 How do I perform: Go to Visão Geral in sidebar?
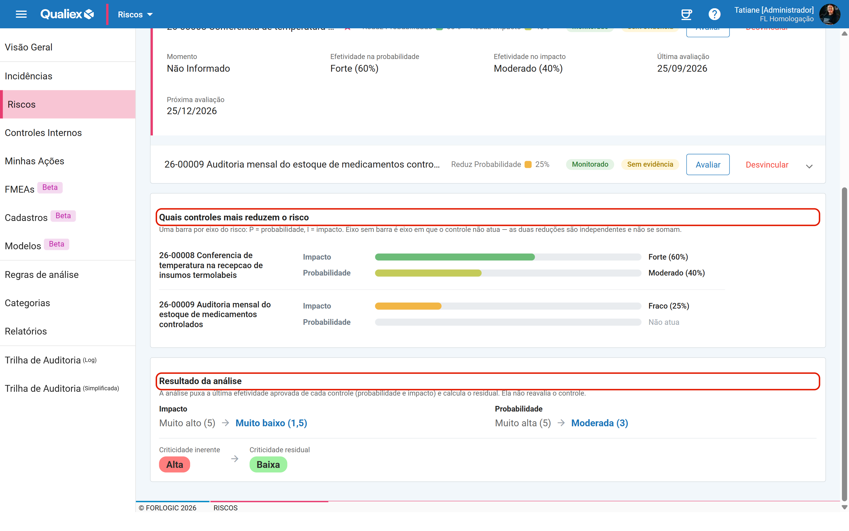click(x=68, y=47)
